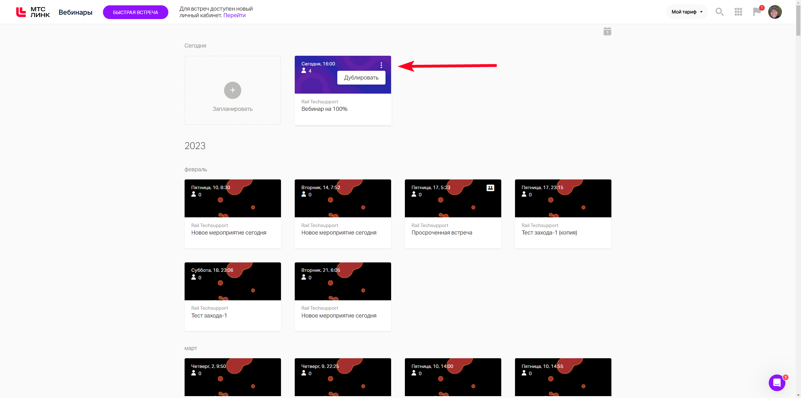Open the Просроченная встреча event
This screenshot has width=801, height=398.
tap(453, 214)
